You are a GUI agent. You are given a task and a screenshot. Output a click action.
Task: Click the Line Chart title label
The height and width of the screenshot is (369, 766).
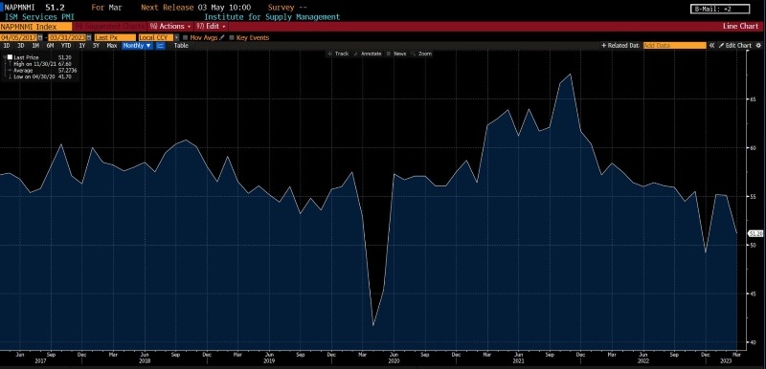point(741,27)
